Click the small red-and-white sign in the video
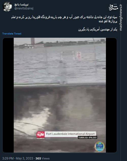This screenshot has height=161, width=127. pos(79,55)
